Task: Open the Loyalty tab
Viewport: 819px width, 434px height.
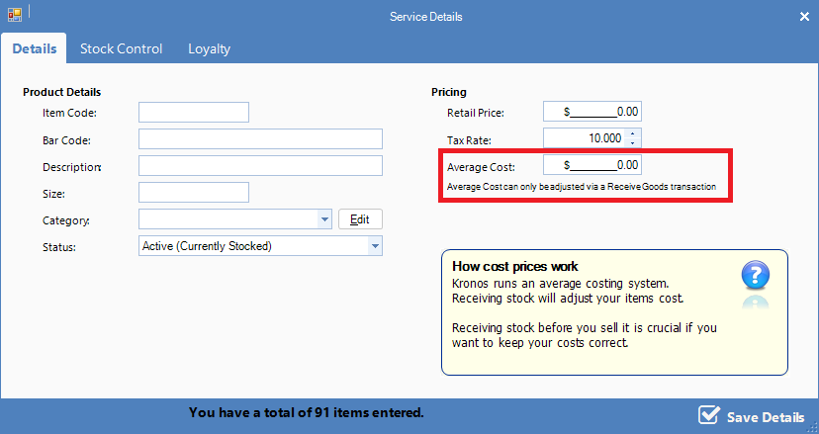Action: [209, 48]
